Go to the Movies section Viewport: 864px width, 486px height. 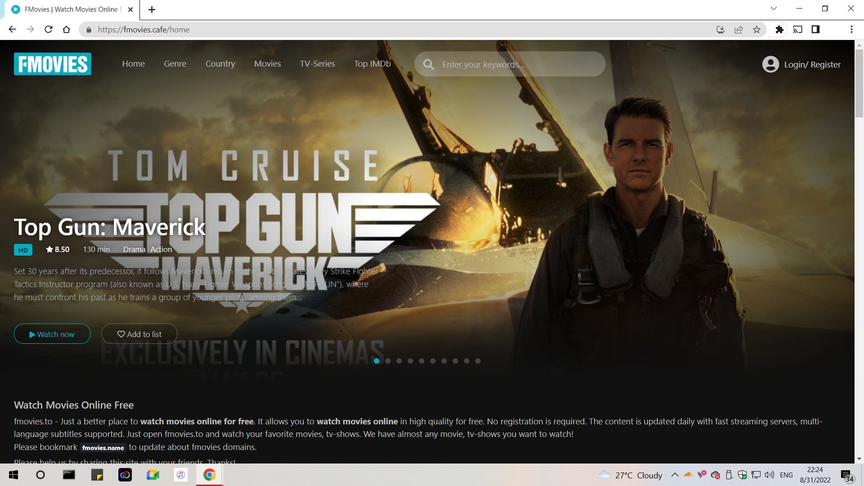[267, 64]
